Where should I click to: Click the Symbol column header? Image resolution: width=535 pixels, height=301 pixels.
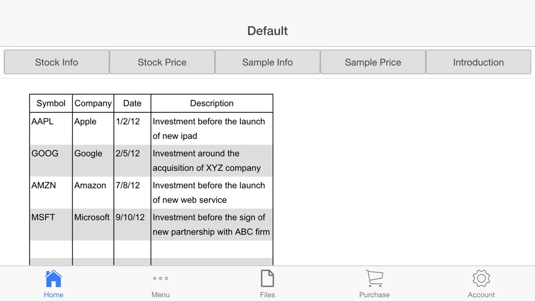tap(51, 103)
